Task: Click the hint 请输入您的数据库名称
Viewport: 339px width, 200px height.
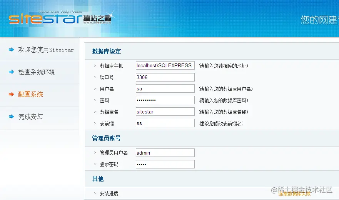Action: coord(223,112)
